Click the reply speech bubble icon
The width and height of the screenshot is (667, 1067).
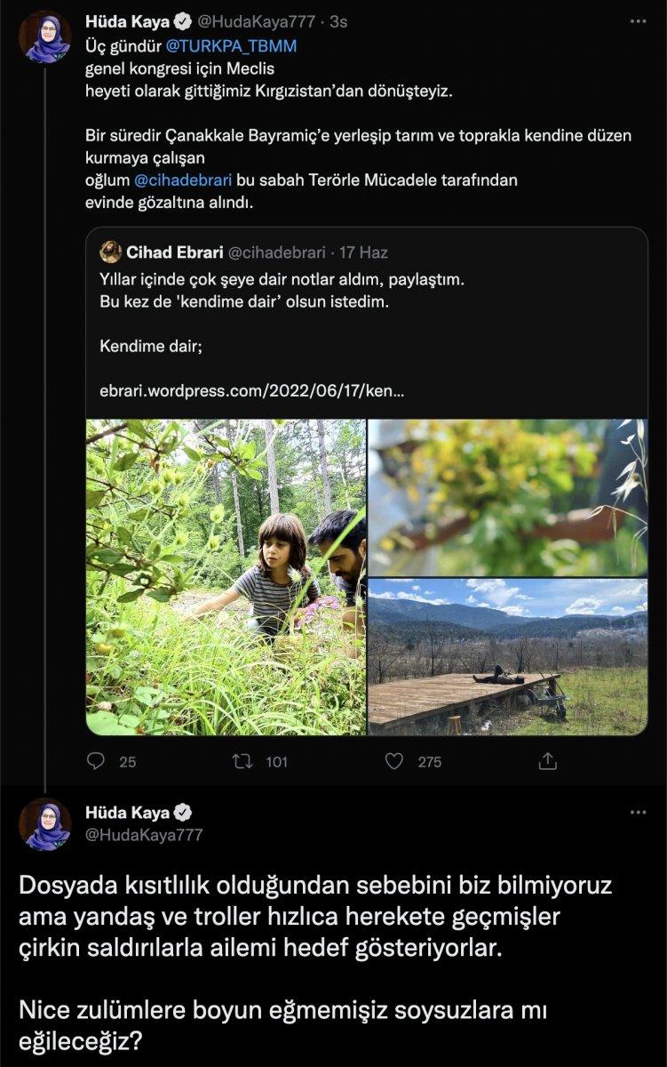click(x=98, y=761)
